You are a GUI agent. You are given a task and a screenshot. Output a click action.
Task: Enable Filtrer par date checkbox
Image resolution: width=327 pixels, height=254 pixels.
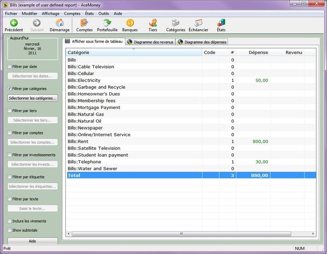pos(9,67)
